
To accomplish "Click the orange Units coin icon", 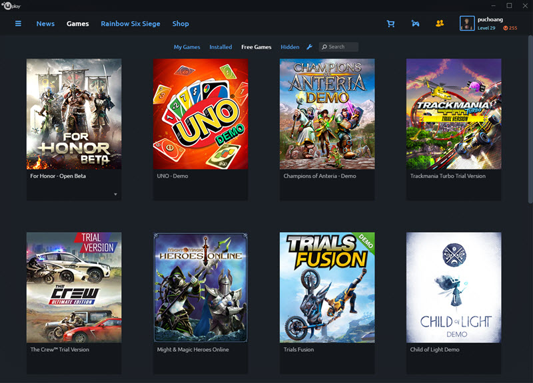I will (506, 28).
